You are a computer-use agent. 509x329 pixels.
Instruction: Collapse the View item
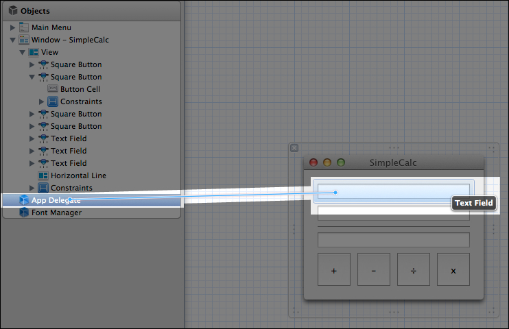tap(22, 53)
